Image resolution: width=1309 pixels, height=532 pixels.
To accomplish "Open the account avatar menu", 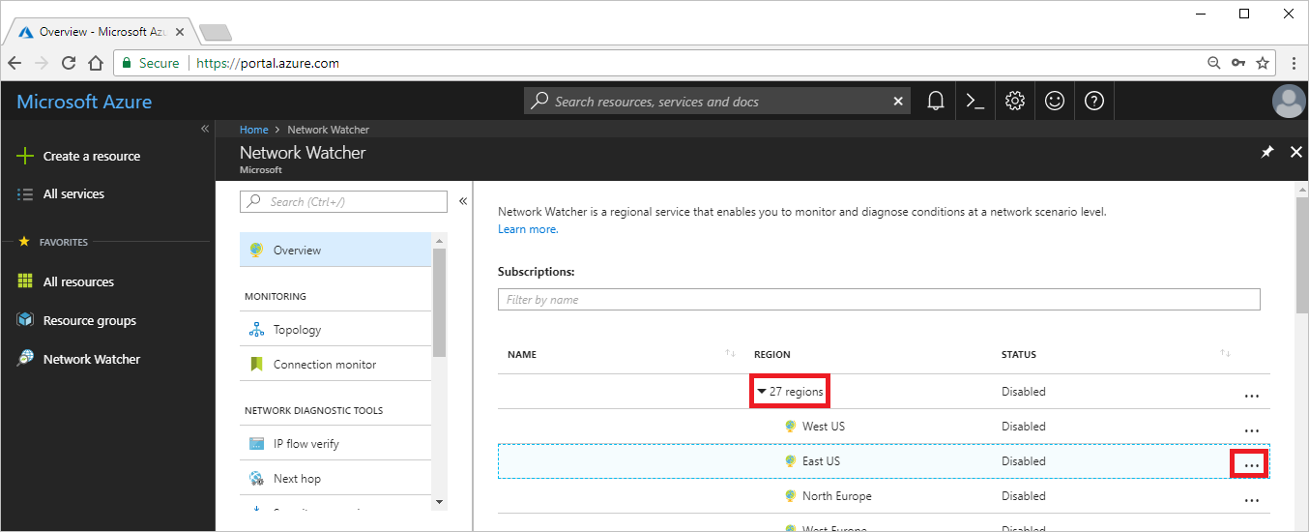I will pyautogui.click(x=1288, y=101).
